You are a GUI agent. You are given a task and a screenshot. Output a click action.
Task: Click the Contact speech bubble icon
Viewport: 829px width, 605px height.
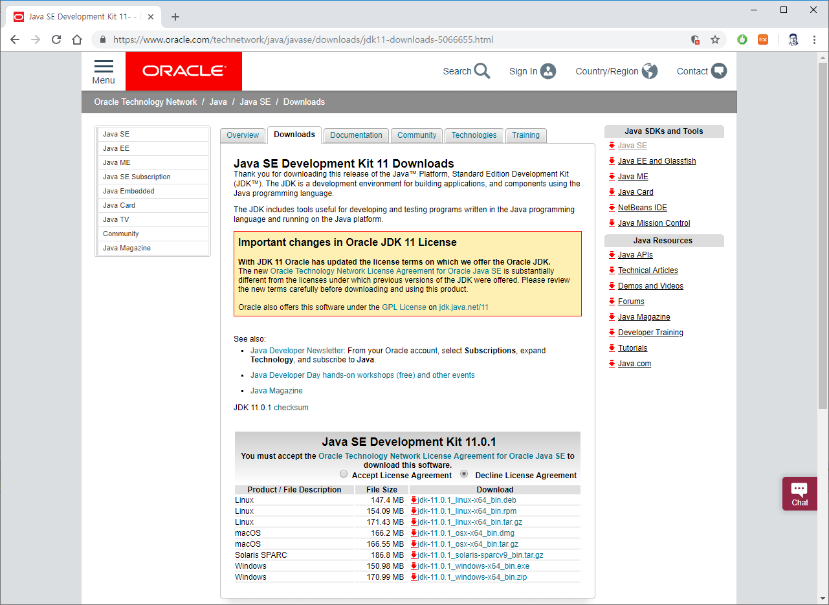(x=719, y=71)
